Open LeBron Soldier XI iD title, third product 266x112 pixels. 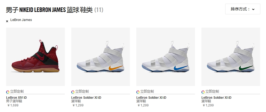151,97
